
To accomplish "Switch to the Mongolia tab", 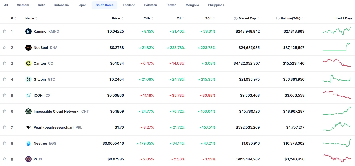I will click(x=192, y=5).
